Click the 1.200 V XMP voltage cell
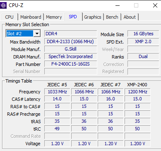161x151 pixels. tap(137, 144)
